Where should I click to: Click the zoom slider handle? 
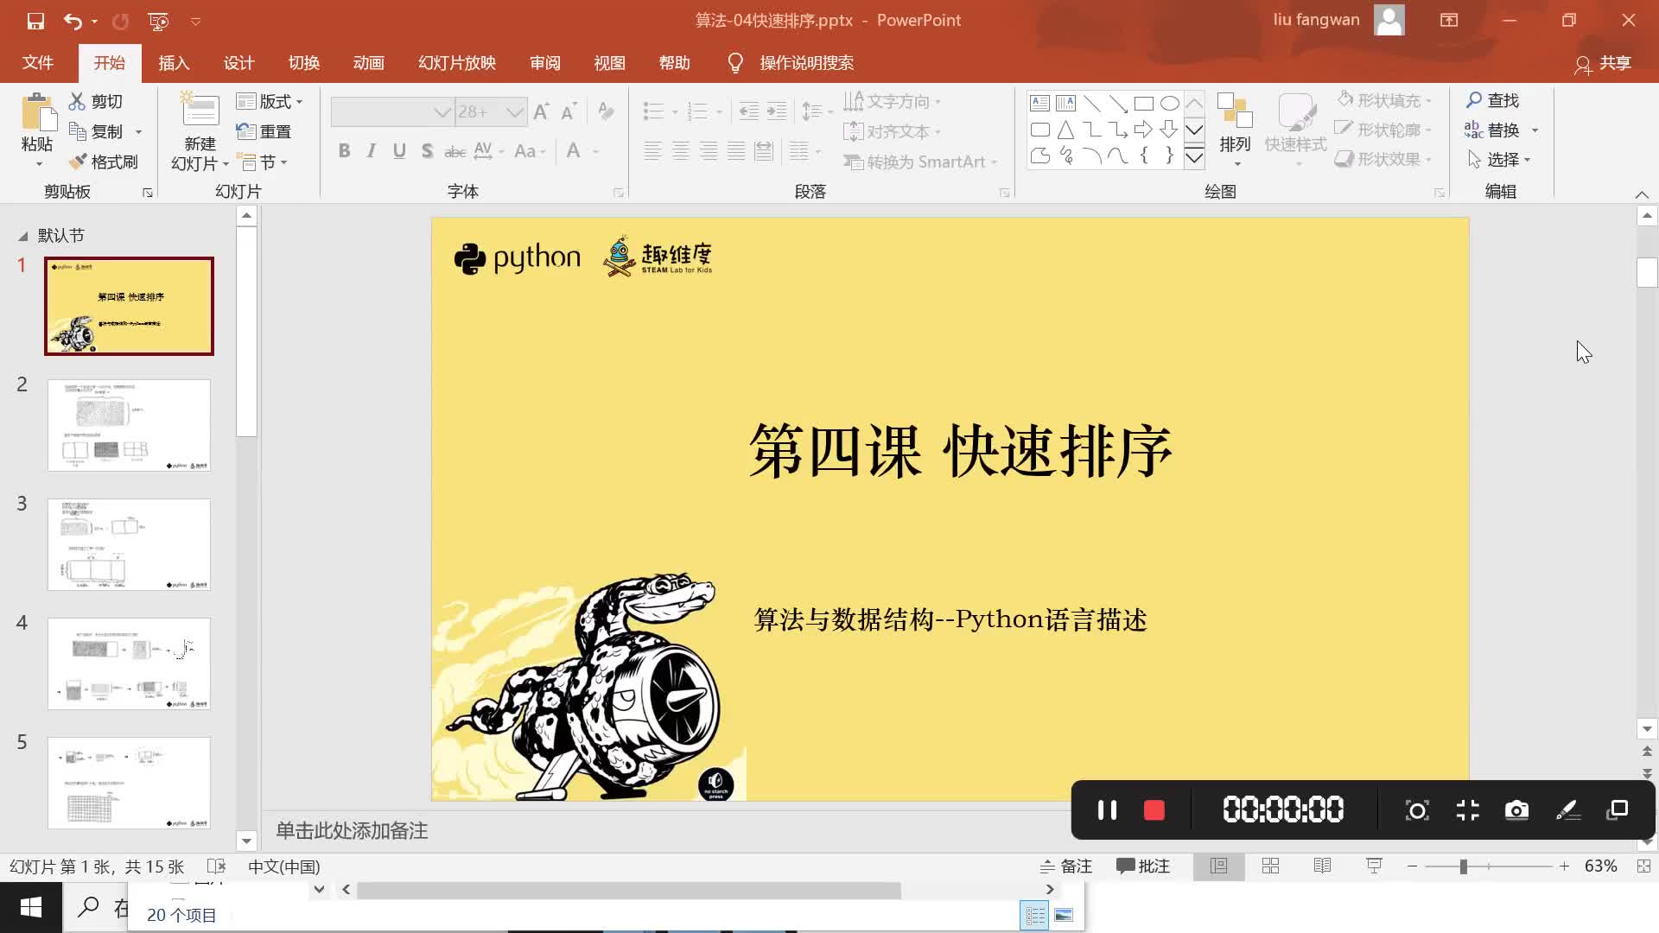[x=1463, y=866]
